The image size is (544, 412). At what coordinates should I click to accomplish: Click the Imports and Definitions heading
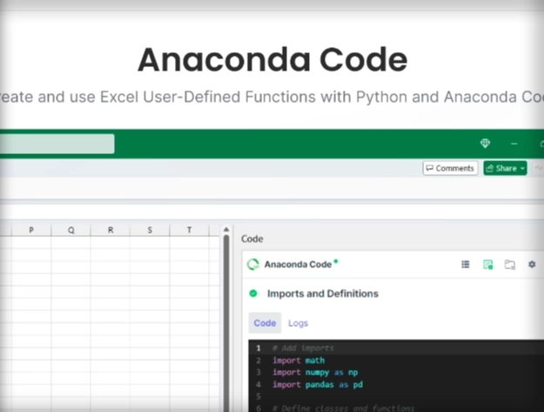[x=322, y=294]
